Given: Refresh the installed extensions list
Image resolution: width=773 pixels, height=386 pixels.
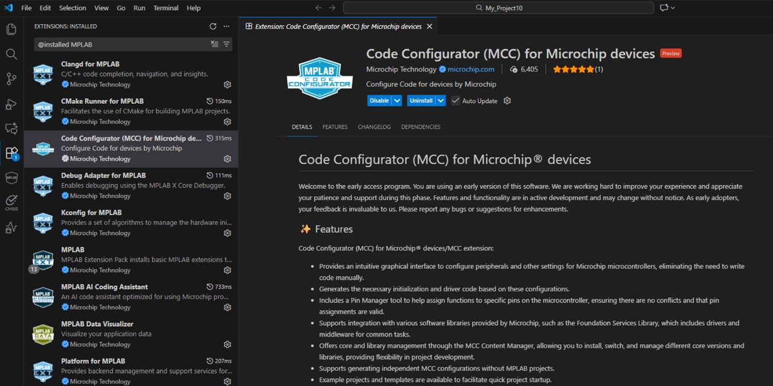Looking at the screenshot, I should tap(213, 27).
